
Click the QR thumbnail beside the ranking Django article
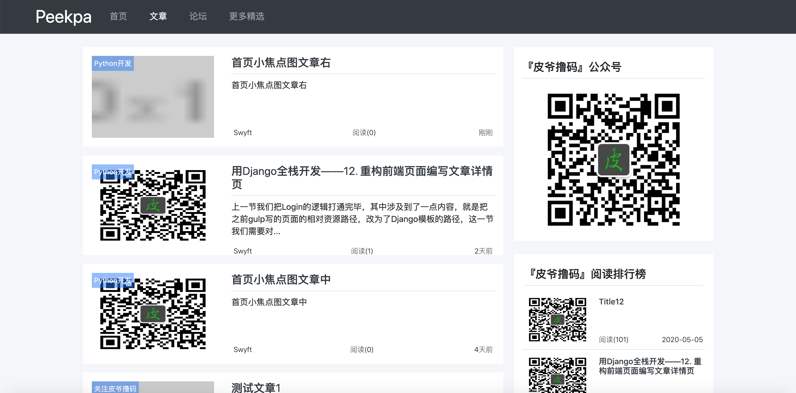[557, 375]
